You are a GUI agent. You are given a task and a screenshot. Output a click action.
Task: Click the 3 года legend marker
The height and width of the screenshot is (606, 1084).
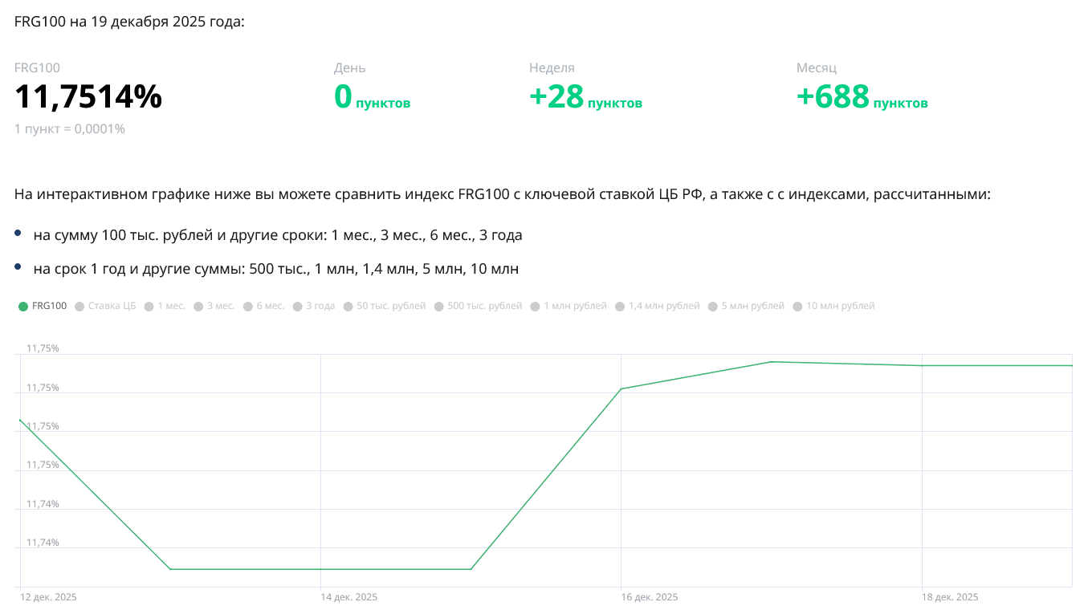[x=299, y=306]
